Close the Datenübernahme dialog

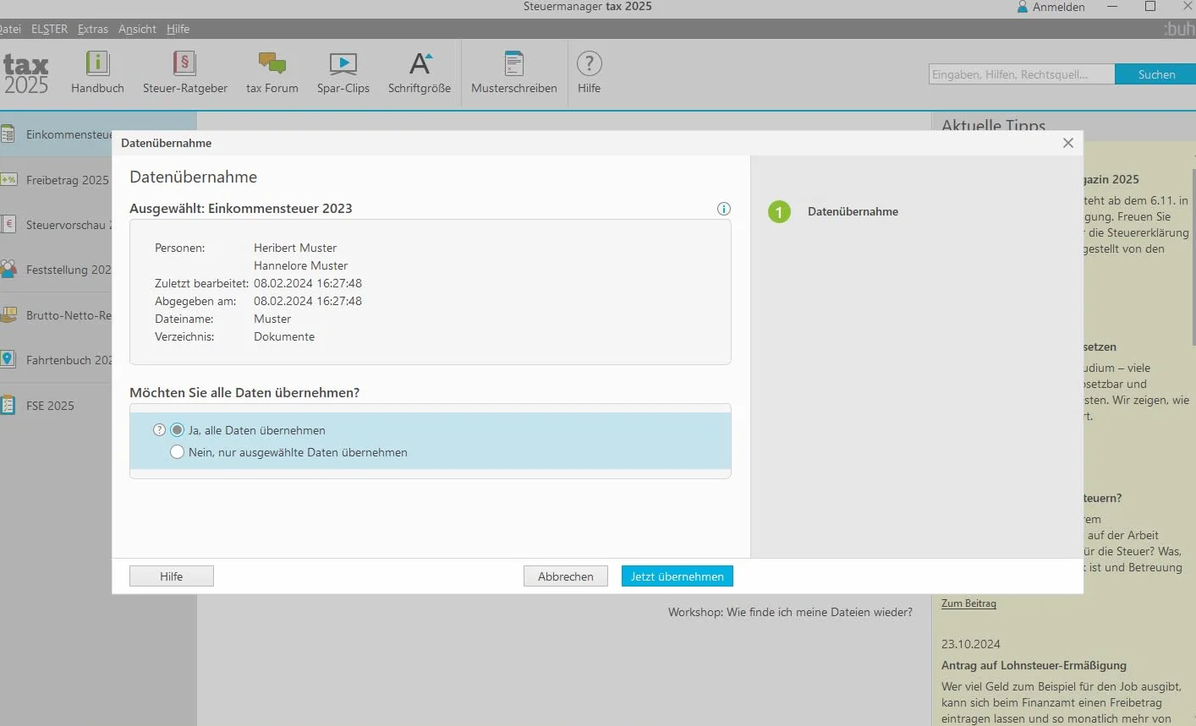click(x=1068, y=143)
